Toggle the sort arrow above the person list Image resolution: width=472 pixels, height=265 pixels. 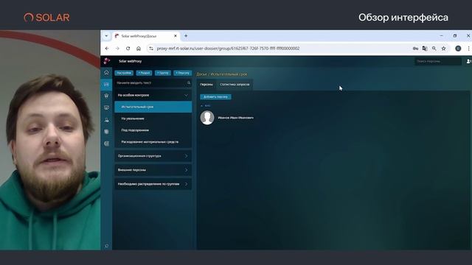202,106
